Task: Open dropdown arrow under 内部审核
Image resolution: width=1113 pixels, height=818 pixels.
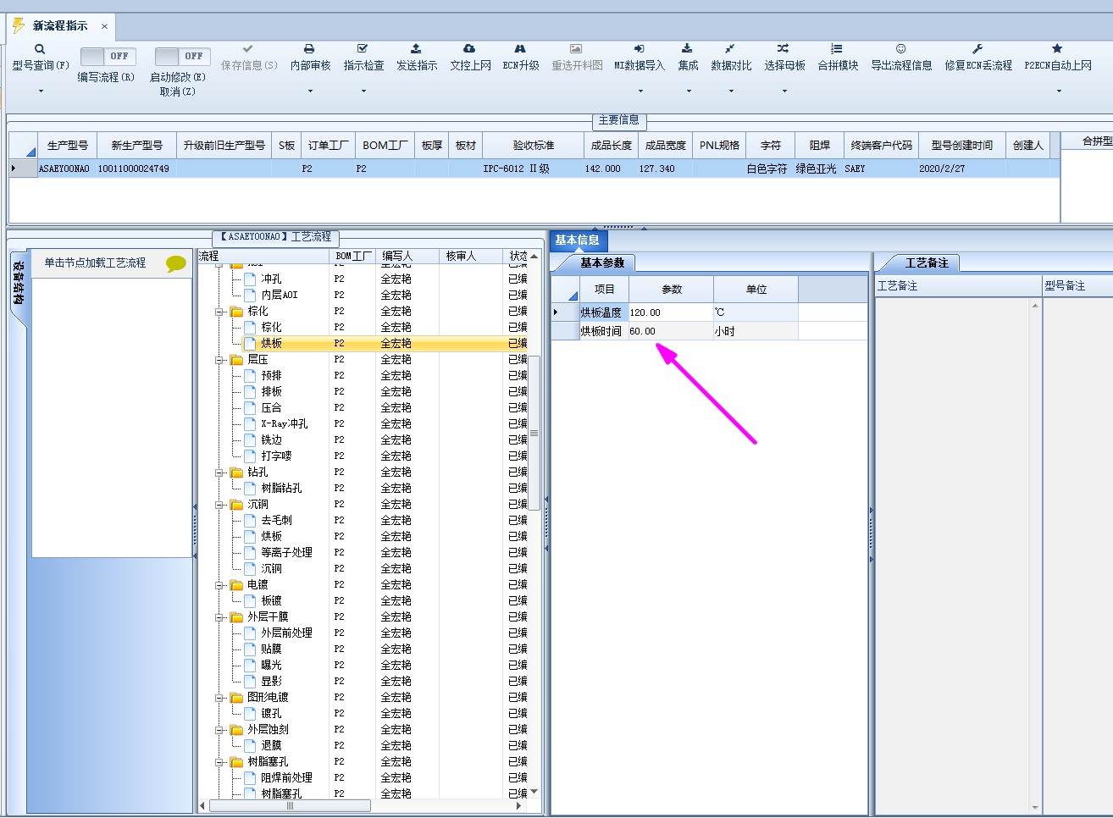Action: [x=309, y=91]
